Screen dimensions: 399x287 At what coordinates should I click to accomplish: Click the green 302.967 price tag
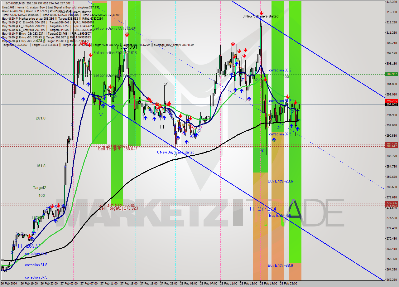pyautogui.click(x=392, y=74)
